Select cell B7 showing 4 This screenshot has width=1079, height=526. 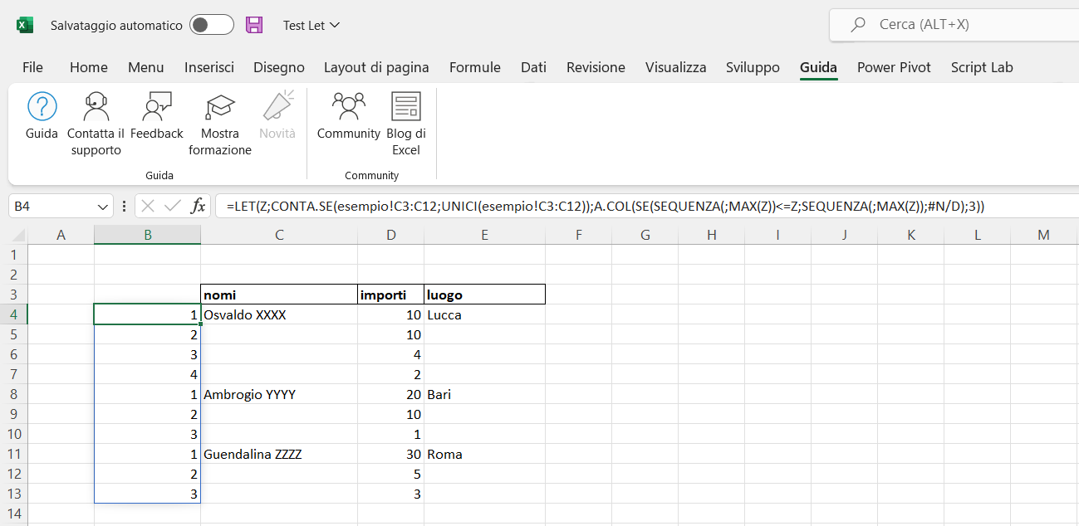(x=147, y=374)
